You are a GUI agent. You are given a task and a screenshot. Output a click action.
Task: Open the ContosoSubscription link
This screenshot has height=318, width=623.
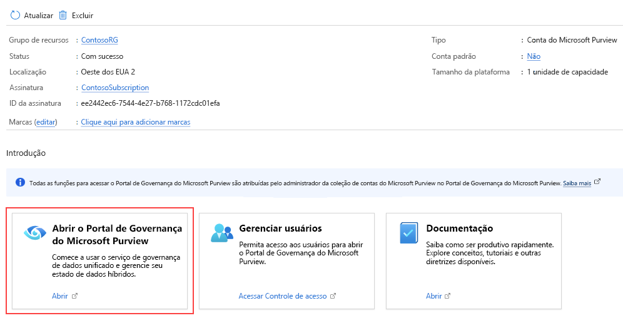pos(115,88)
